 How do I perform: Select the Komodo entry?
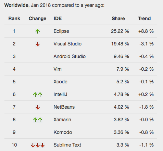point(63,132)
